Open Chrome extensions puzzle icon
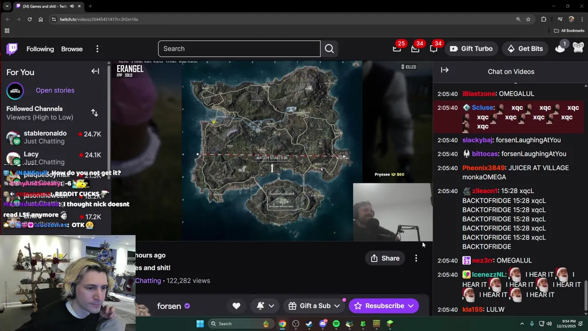This screenshot has height=331, width=588. pos(544,19)
